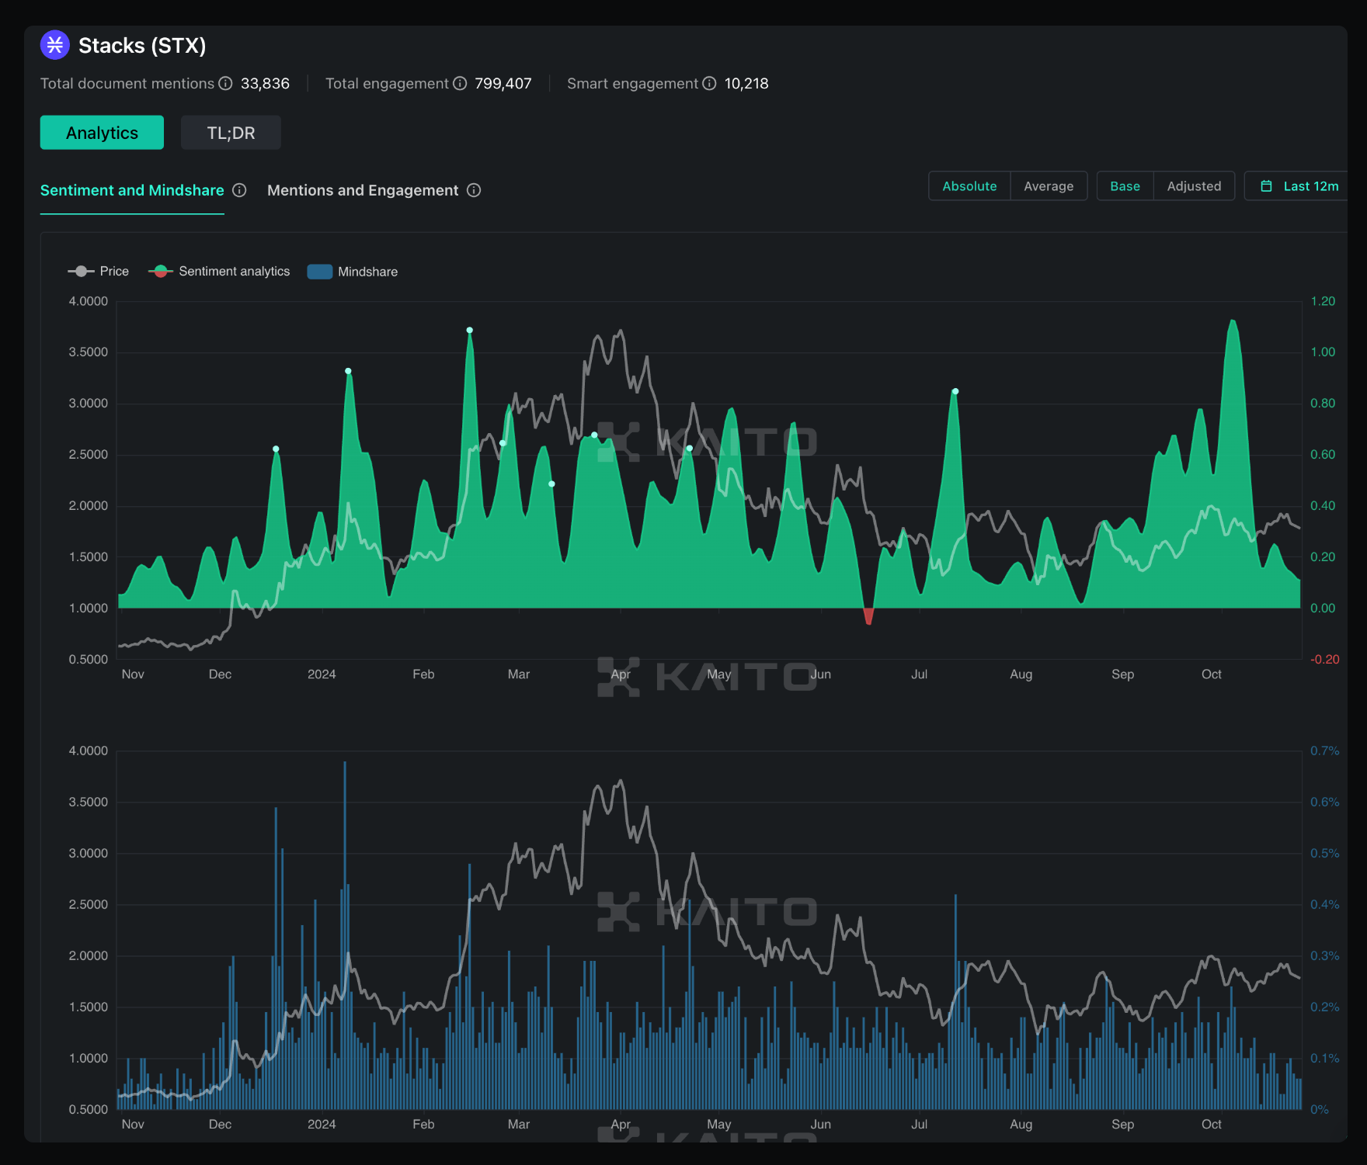Viewport: 1367px width, 1165px height.
Task: Click the October sentiment peak on chart
Action: (1233, 321)
